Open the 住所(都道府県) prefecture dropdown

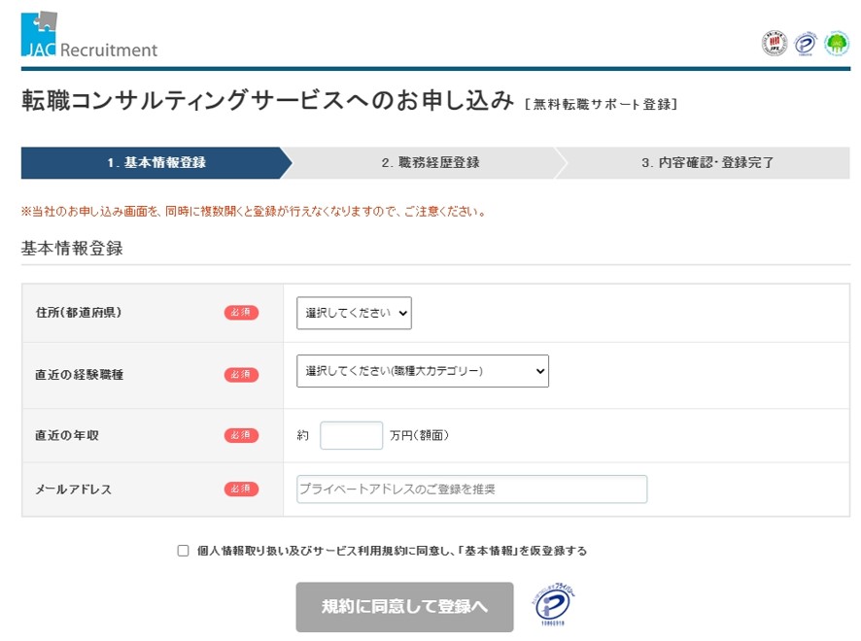pyautogui.click(x=354, y=313)
